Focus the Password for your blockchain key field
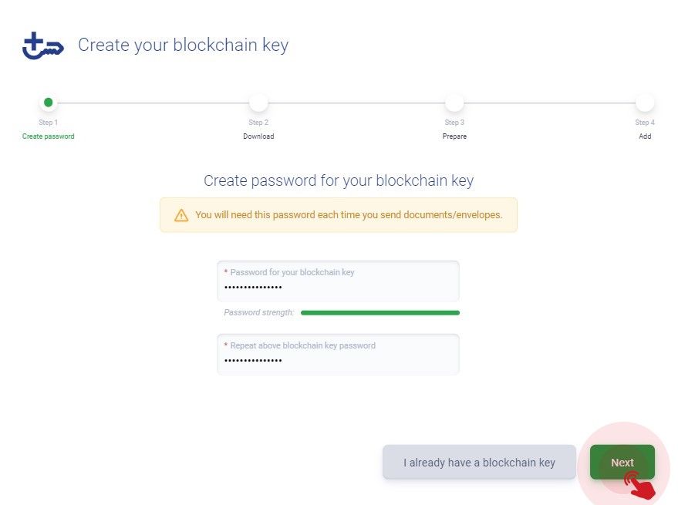 pyautogui.click(x=338, y=281)
